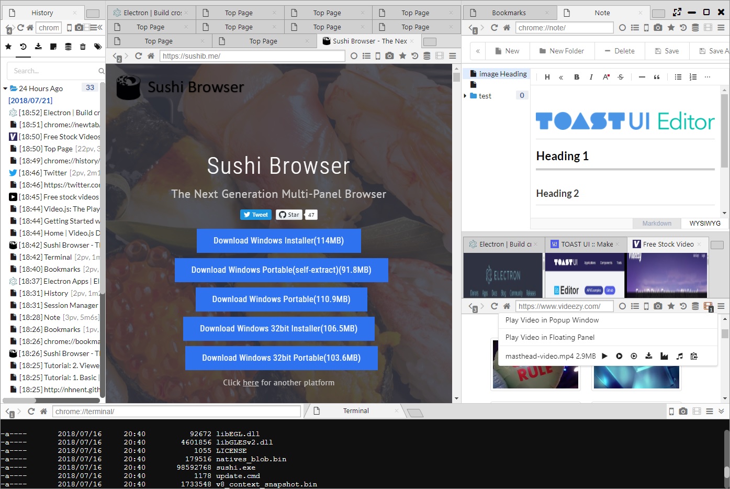Insert a blockquote in the note editor
Screen dimensions: 730x489
[x=657, y=77]
